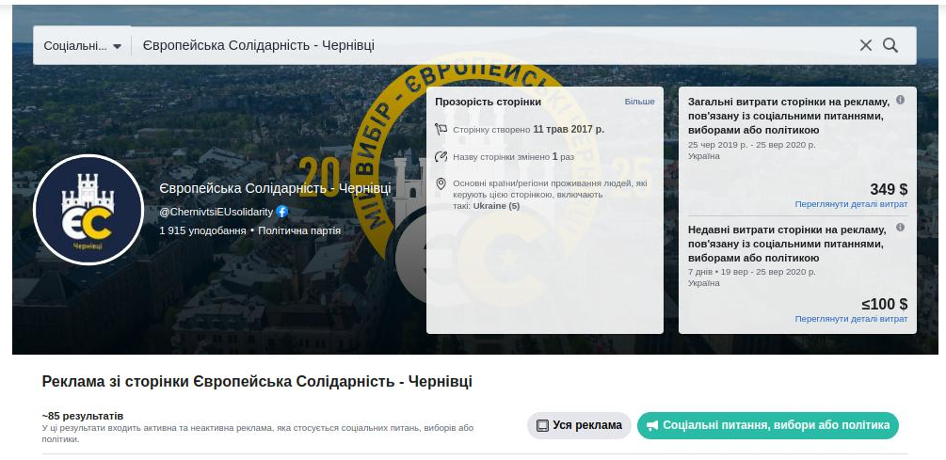
Task: Click the magnifying glass search icon
Action: (890, 45)
